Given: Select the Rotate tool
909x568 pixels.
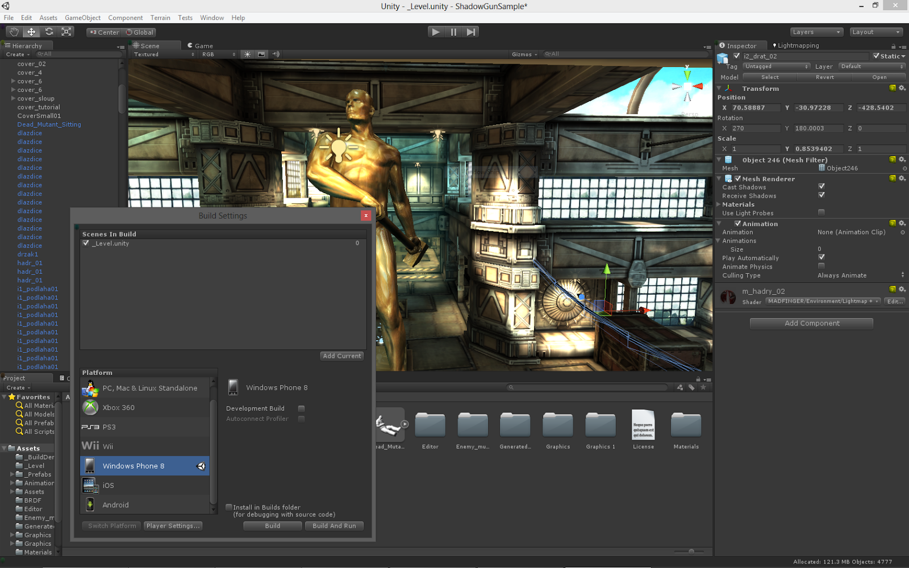Looking at the screenshot, I should 49,32.
